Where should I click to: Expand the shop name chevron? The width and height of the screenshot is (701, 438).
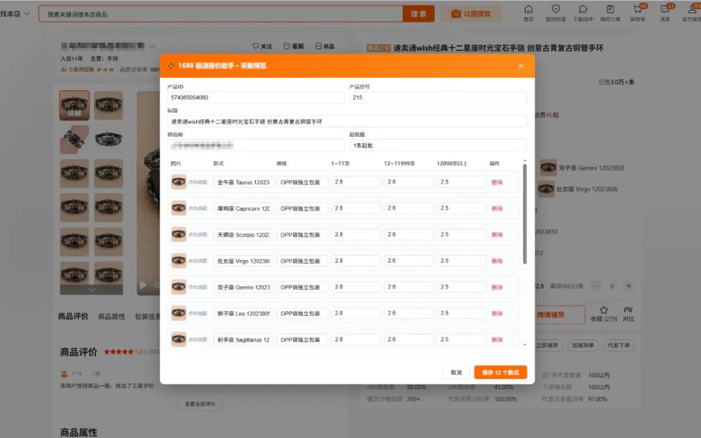point(152,46)
